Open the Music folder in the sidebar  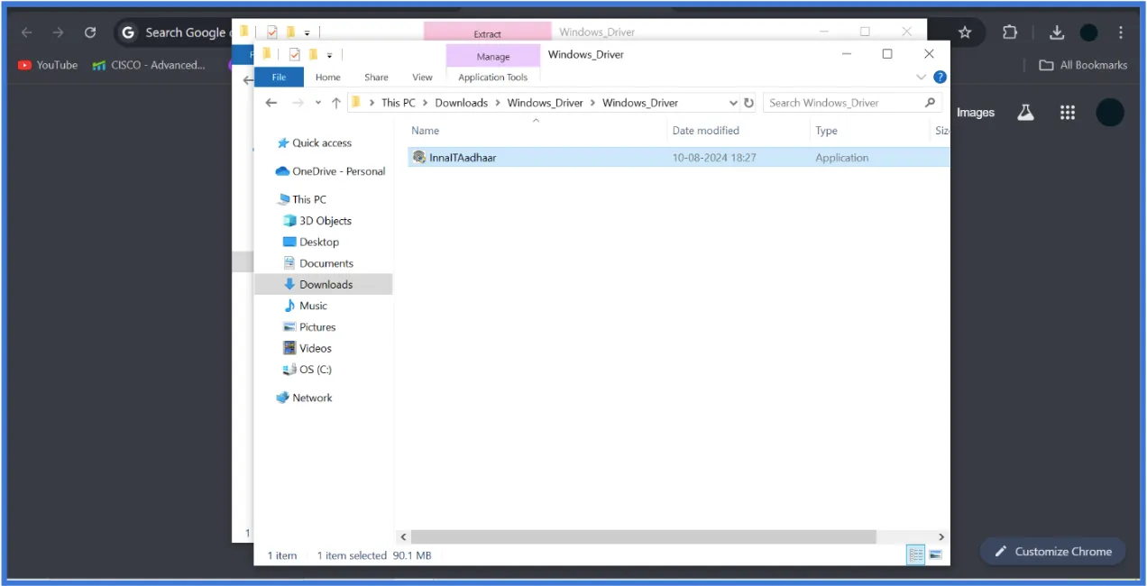pyautogui.click(x=306, y=306)
